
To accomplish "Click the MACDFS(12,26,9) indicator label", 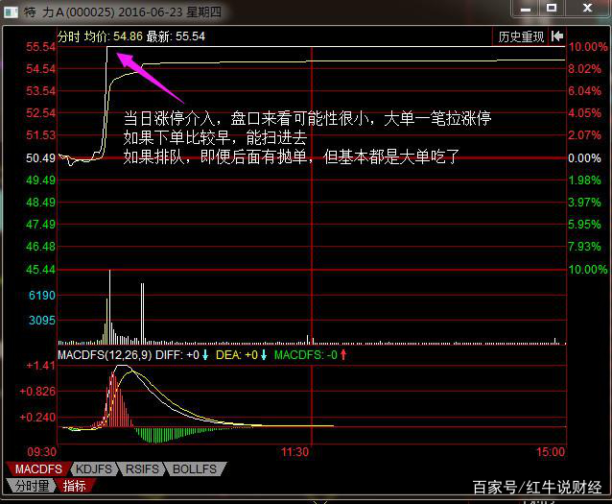I will coord(105,355).
